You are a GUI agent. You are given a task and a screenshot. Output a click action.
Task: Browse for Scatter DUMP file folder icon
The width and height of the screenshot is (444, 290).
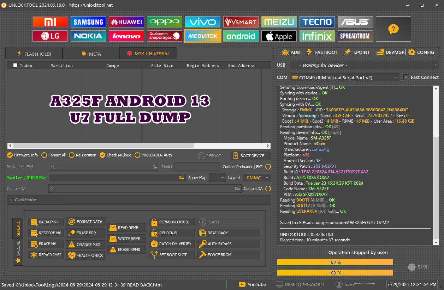(x=182, y=178)
